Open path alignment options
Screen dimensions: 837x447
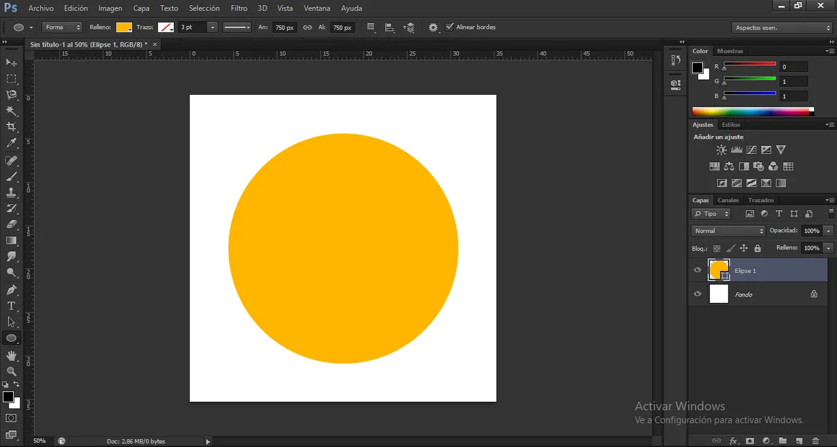(390, 27)
